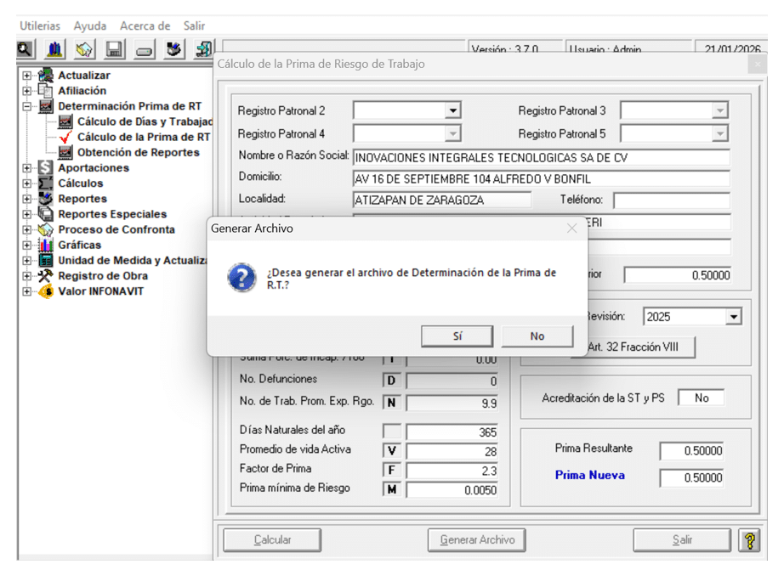The image size is (784, 570).
Task: Click the floppy disk save toolbar icon
Action: [114, 50]
